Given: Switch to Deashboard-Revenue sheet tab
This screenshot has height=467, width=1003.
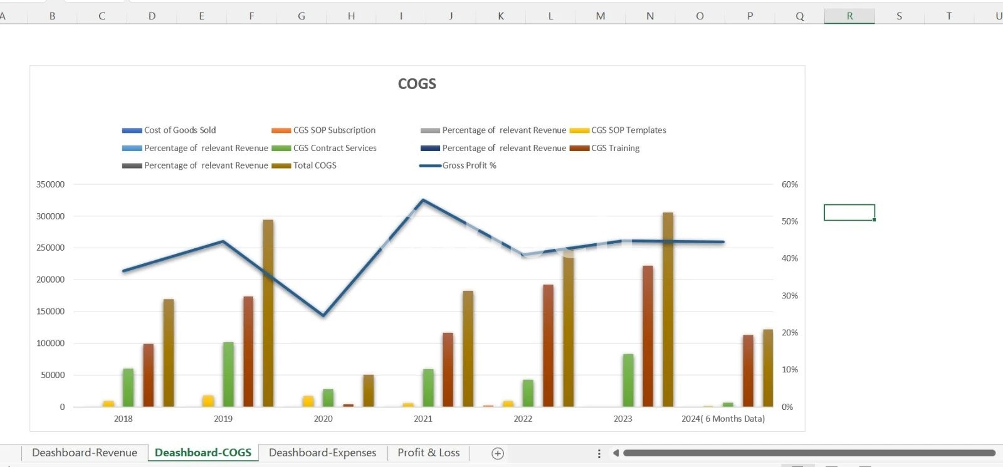Looking at the screenshot, I should coord(85,453).
